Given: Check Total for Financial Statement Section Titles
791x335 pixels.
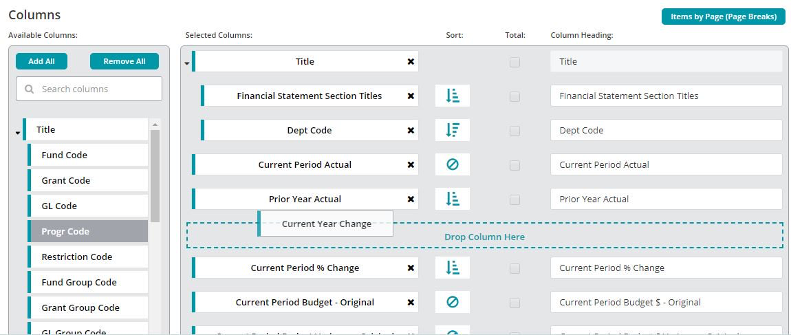Looking at the screenshot, I should click(x=514, y=96).
